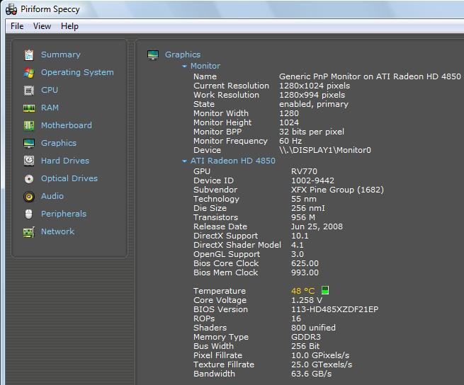Click the Network card icon
Viewport: 464px width, 385px height.
click(x=29, y=232)
